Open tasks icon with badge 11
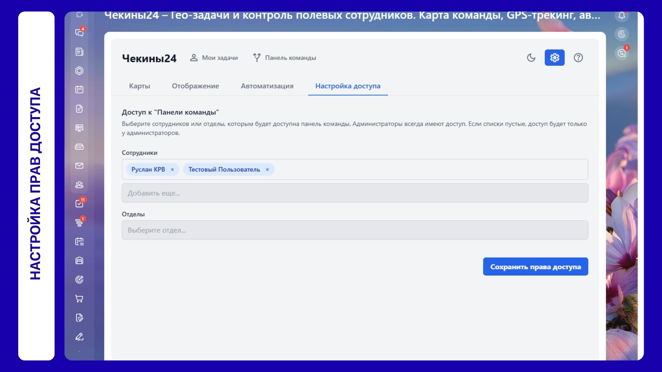This screenshot has height=372, width=662. coord(79,204)
